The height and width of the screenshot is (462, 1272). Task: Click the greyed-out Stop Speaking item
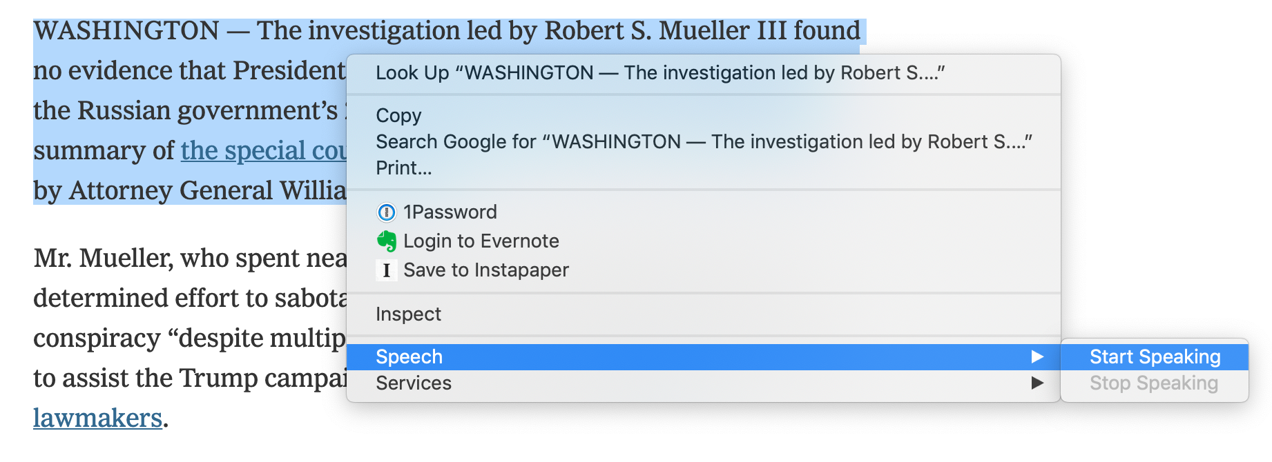[x=1153, y=383]
